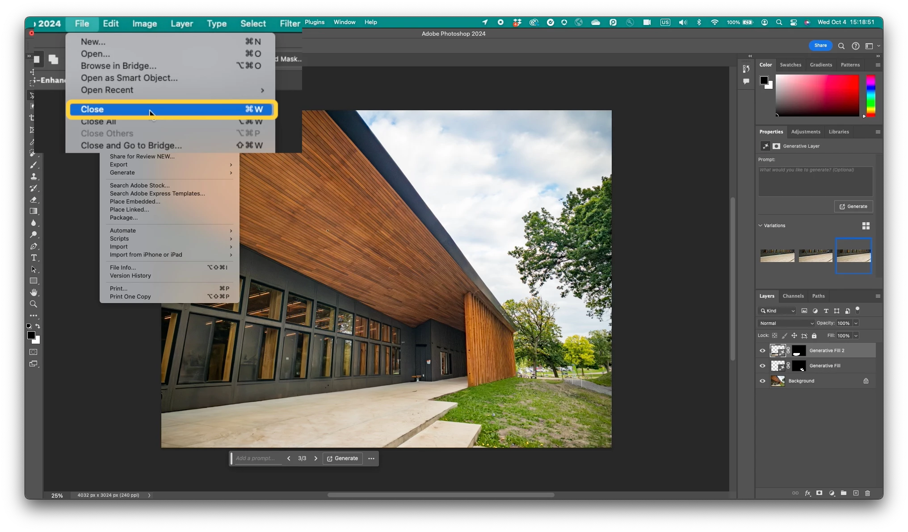Click Generate in the Properties panel
This screenshot has height=532, width=908.
(x=853, y=207)
